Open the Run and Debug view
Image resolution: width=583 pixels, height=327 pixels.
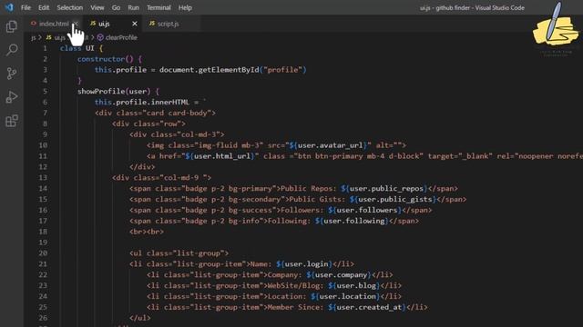(12, 97)
